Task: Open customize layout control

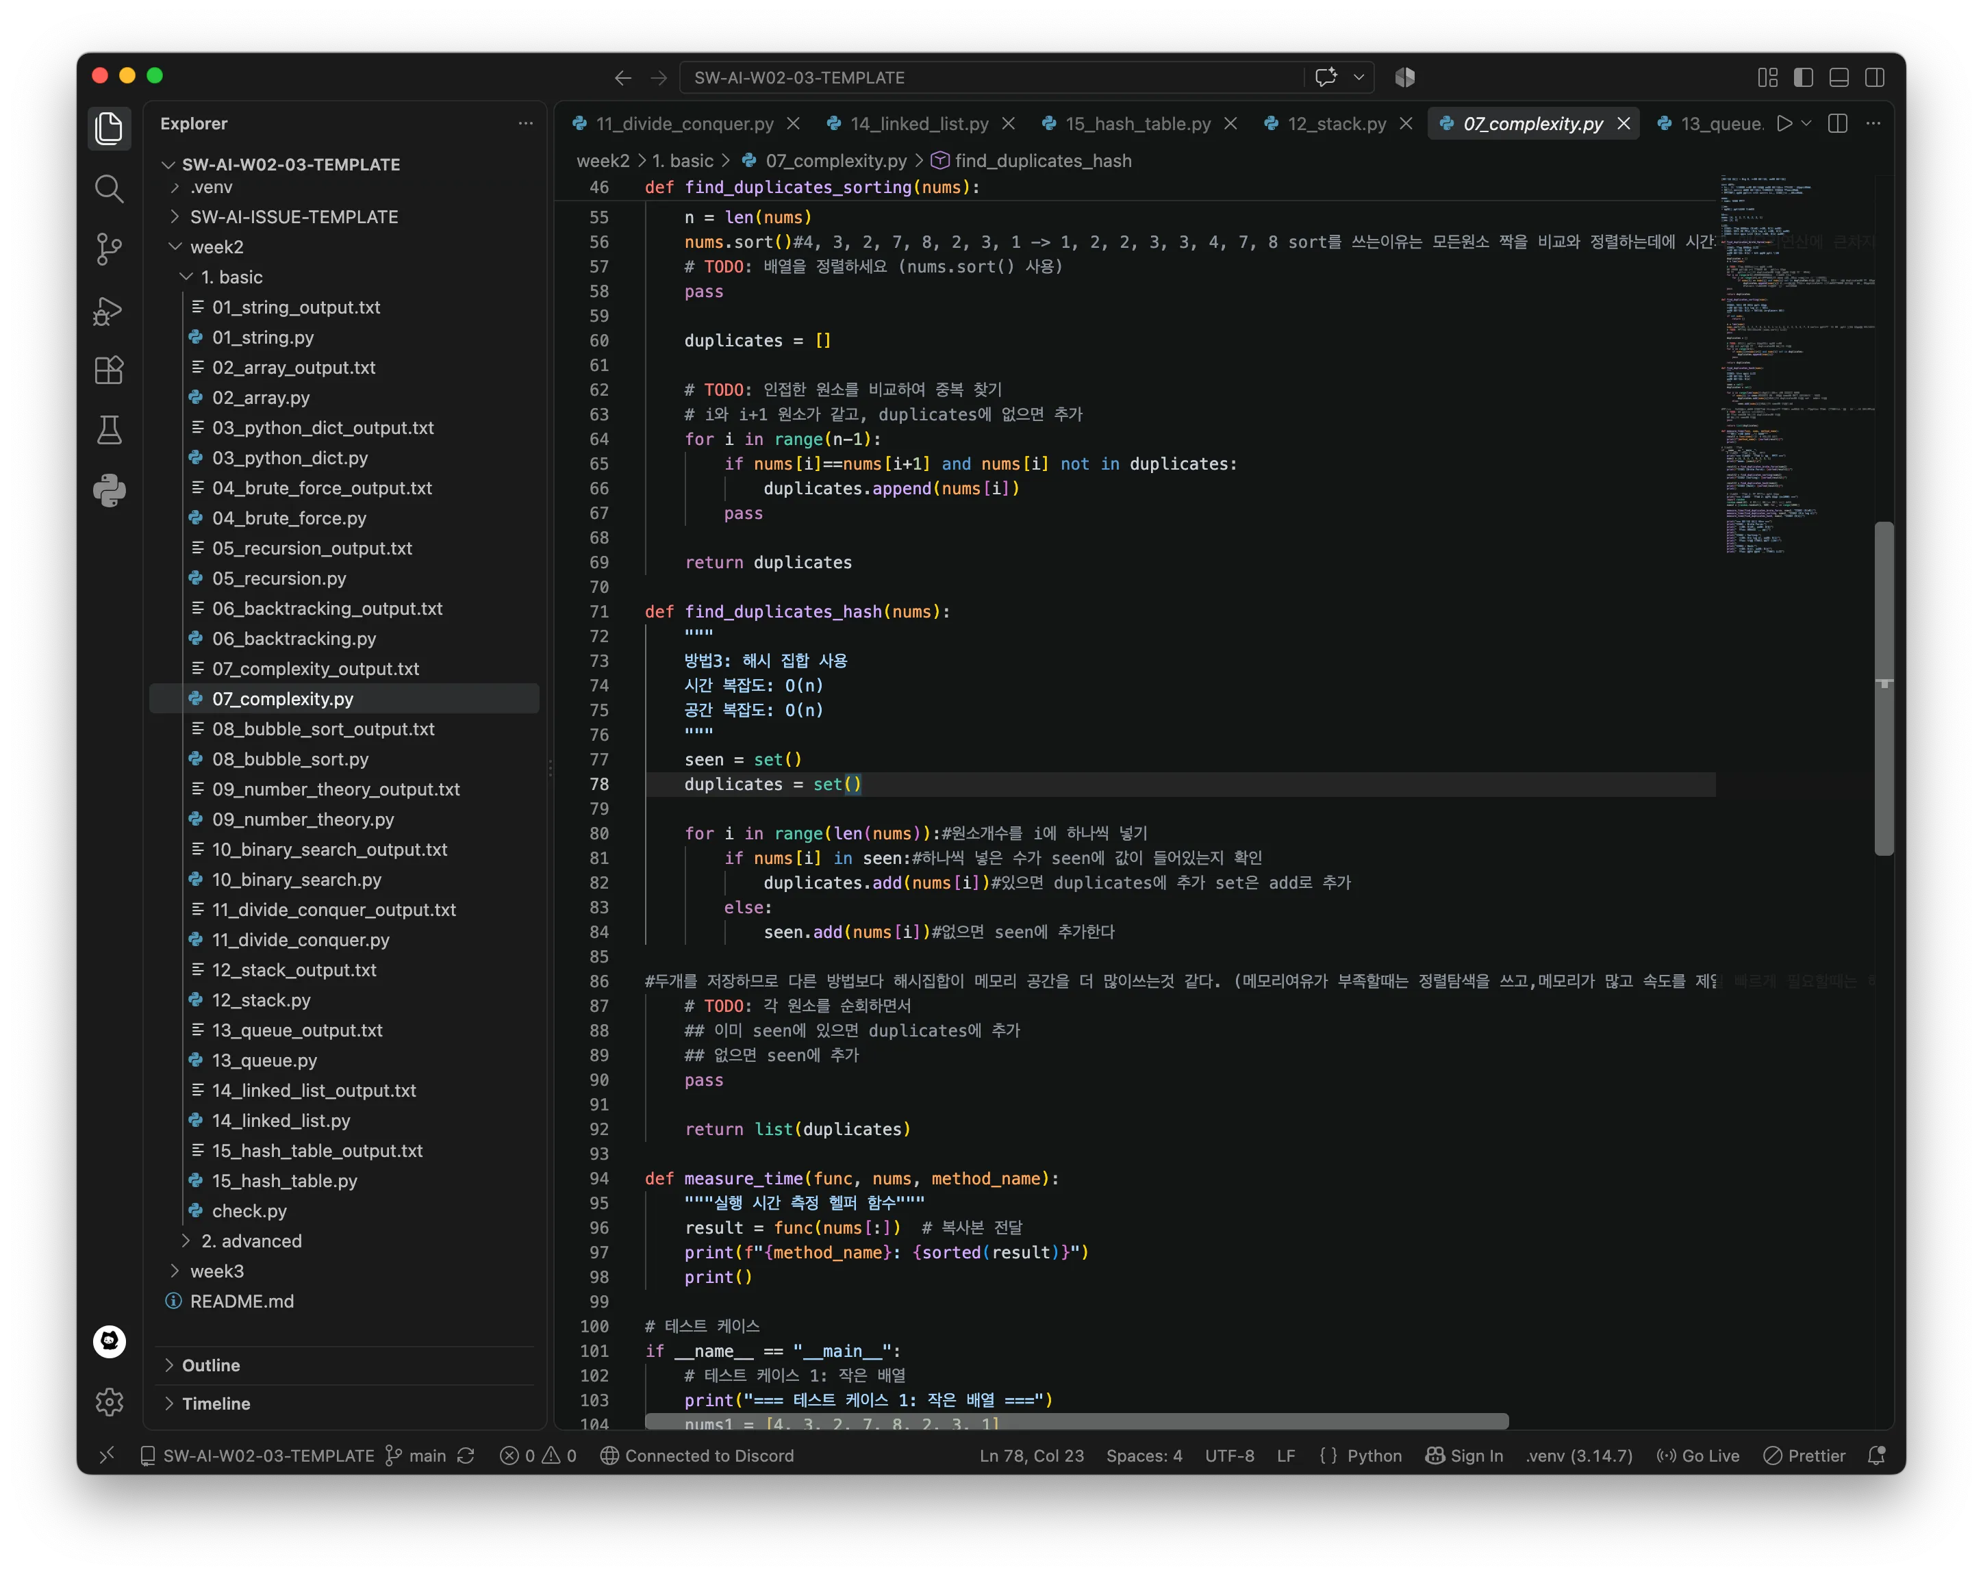Action: click(x=1767, y=77)
